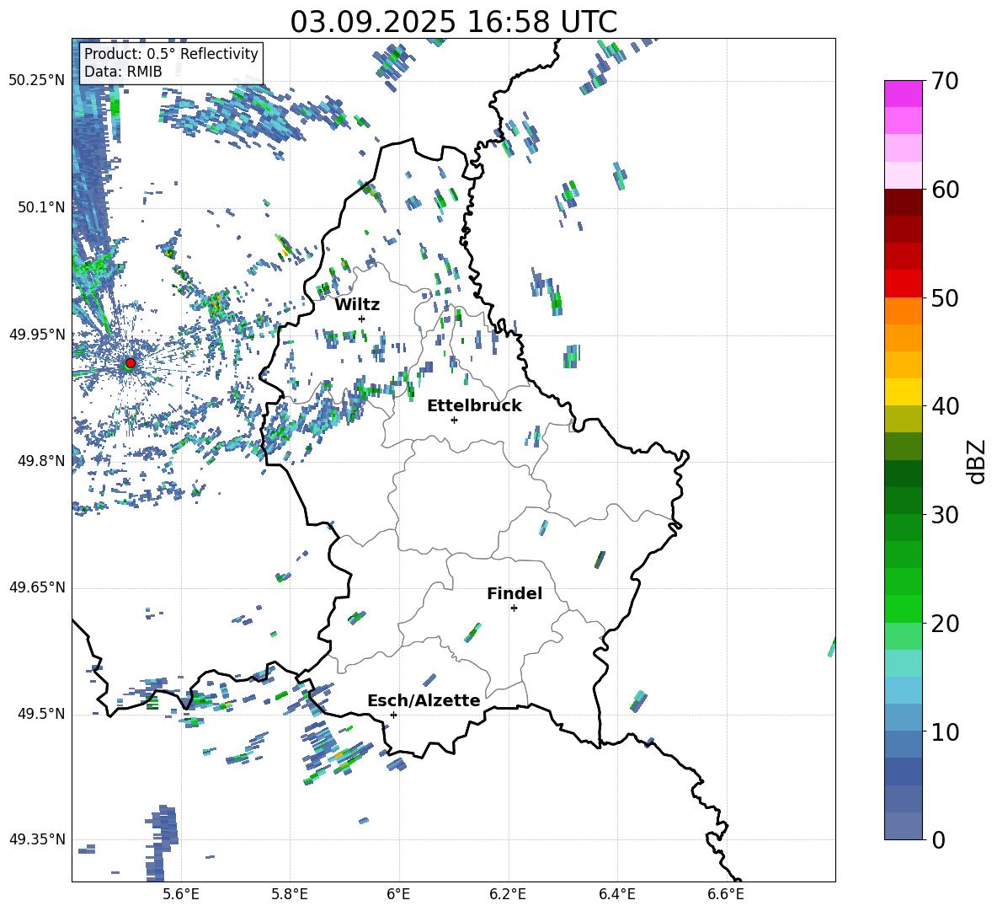
Task: Click the 6.2°E longitude label
Action: click(x=508, y=894)
